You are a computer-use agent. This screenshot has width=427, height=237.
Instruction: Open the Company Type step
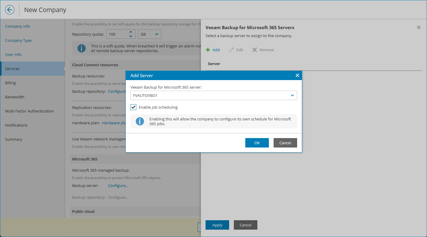(x=18, y=40)
